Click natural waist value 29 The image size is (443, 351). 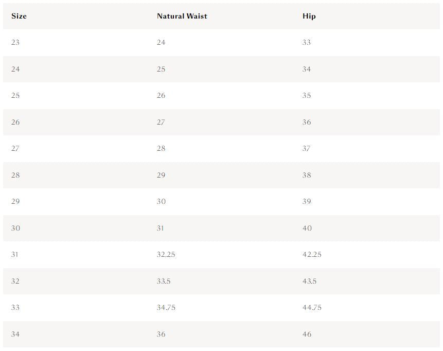161,175
